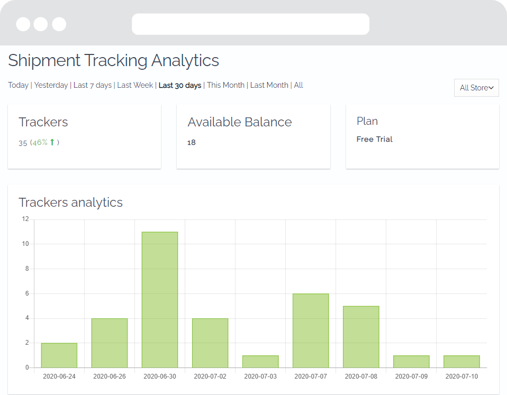Select the Today date filter

pos(18,85)
